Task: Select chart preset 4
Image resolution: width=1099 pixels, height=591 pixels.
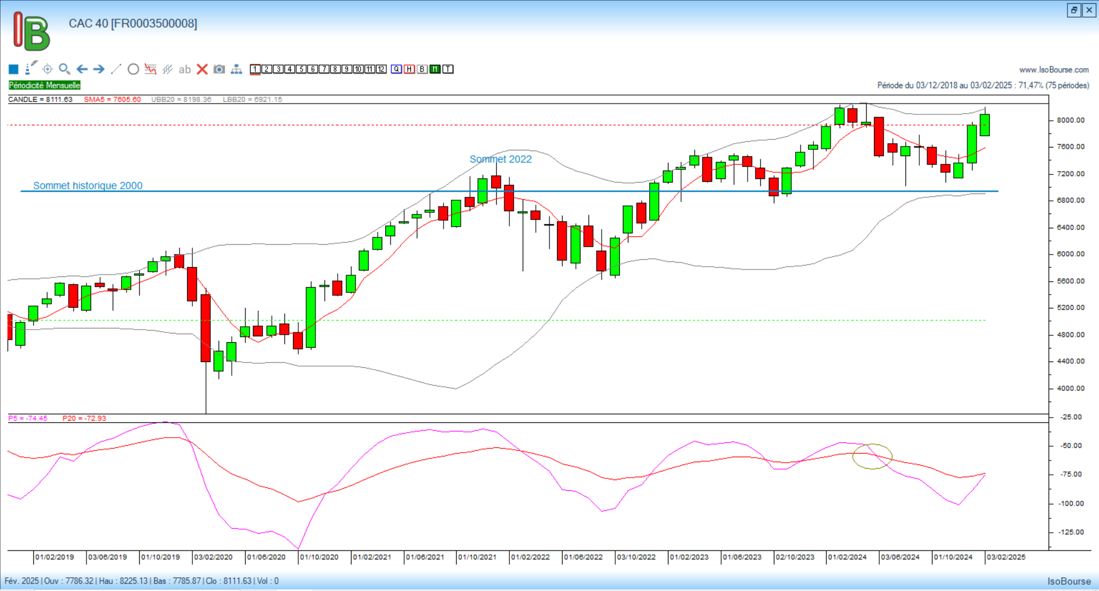Action: (290, 69)
